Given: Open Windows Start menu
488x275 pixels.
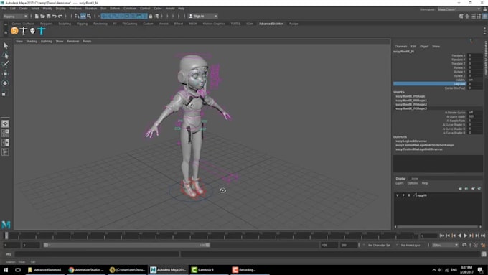Looking at the screenshot, I should pyautogui.click(x=6, y=270).
